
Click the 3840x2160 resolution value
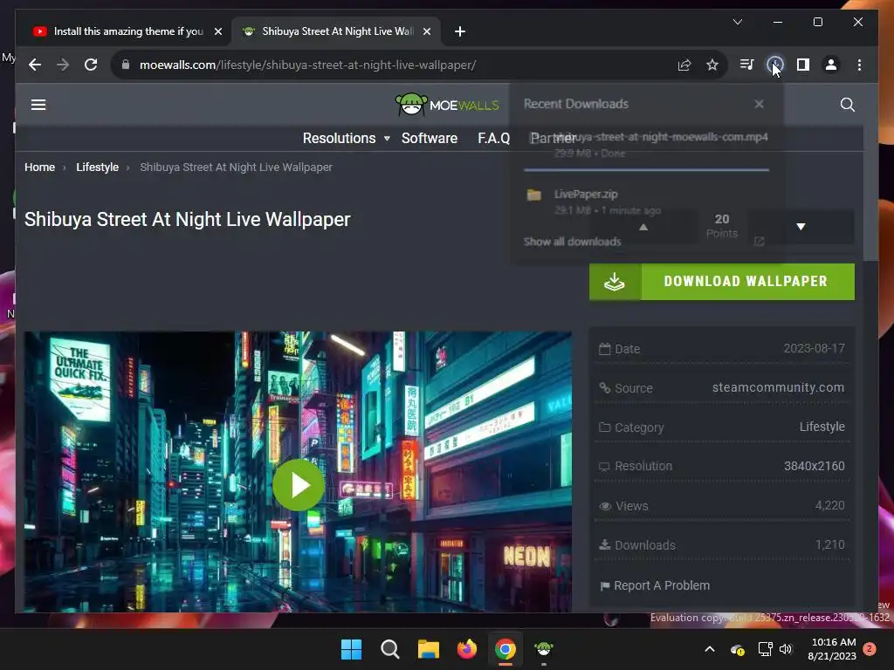[x=815, y=466]
